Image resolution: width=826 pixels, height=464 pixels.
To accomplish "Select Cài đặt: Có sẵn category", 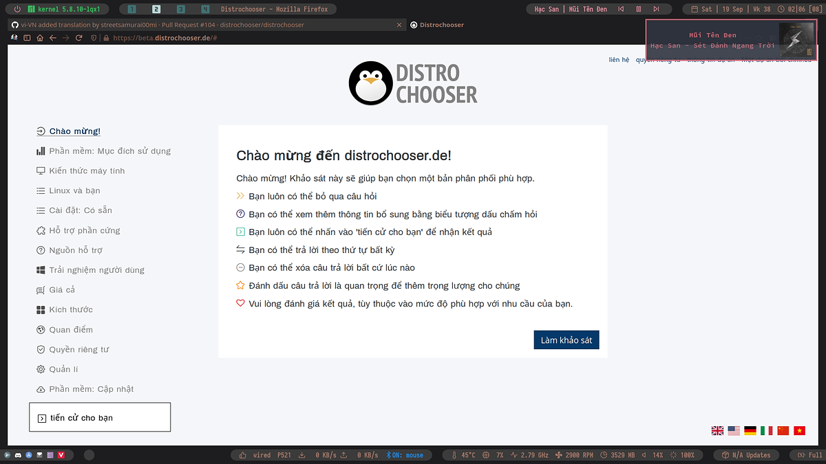I will coord(74,210).
